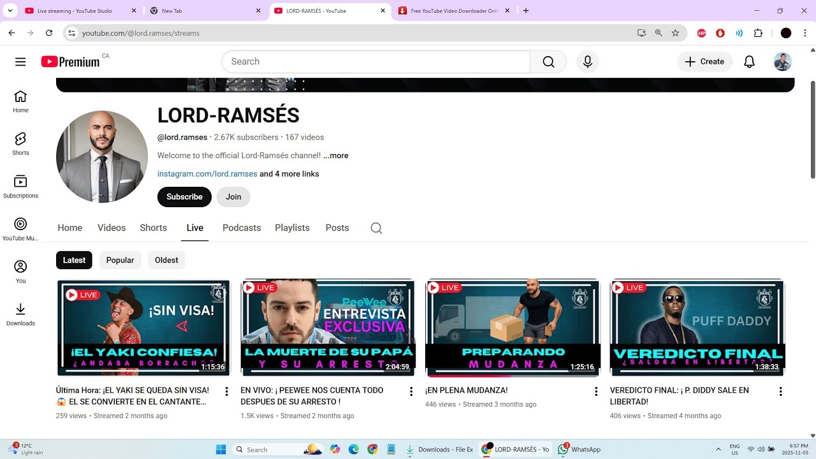The image size is (816, 459).
Task: Open the YouTube account avatar menu
Action: point(783,62)
